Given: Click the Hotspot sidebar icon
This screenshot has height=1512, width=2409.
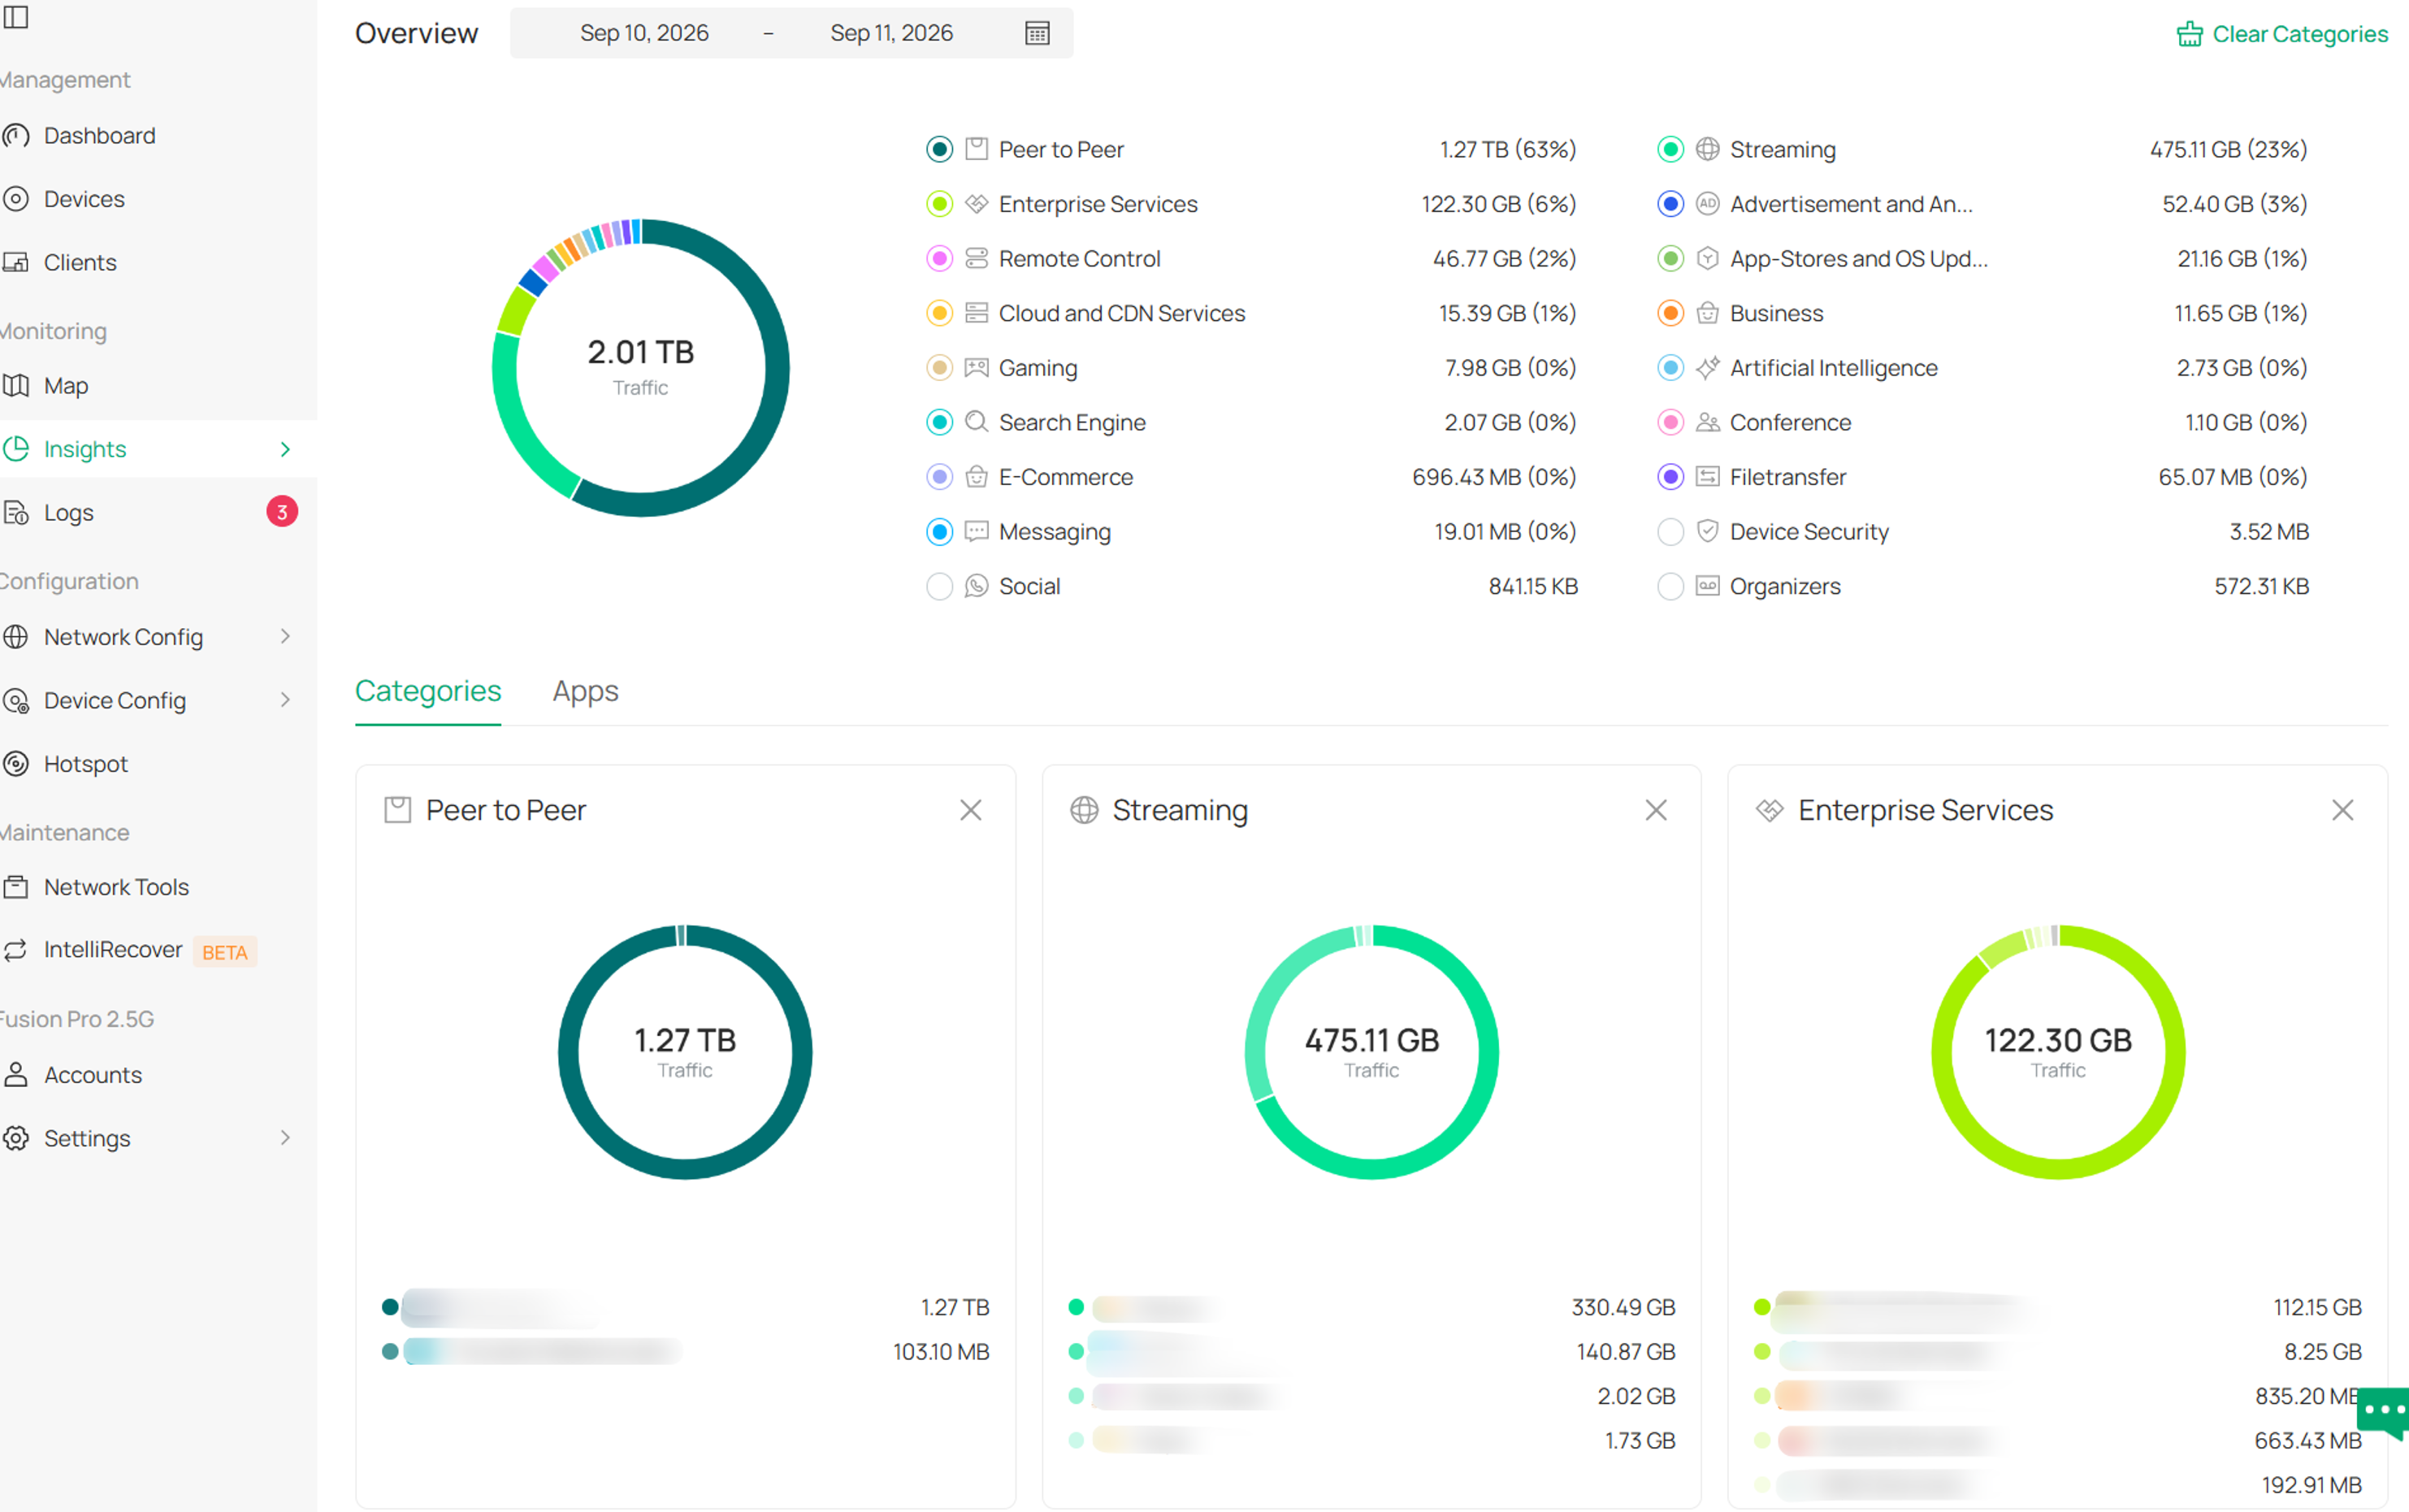Looking at the screenshot, I should (16, 763).
